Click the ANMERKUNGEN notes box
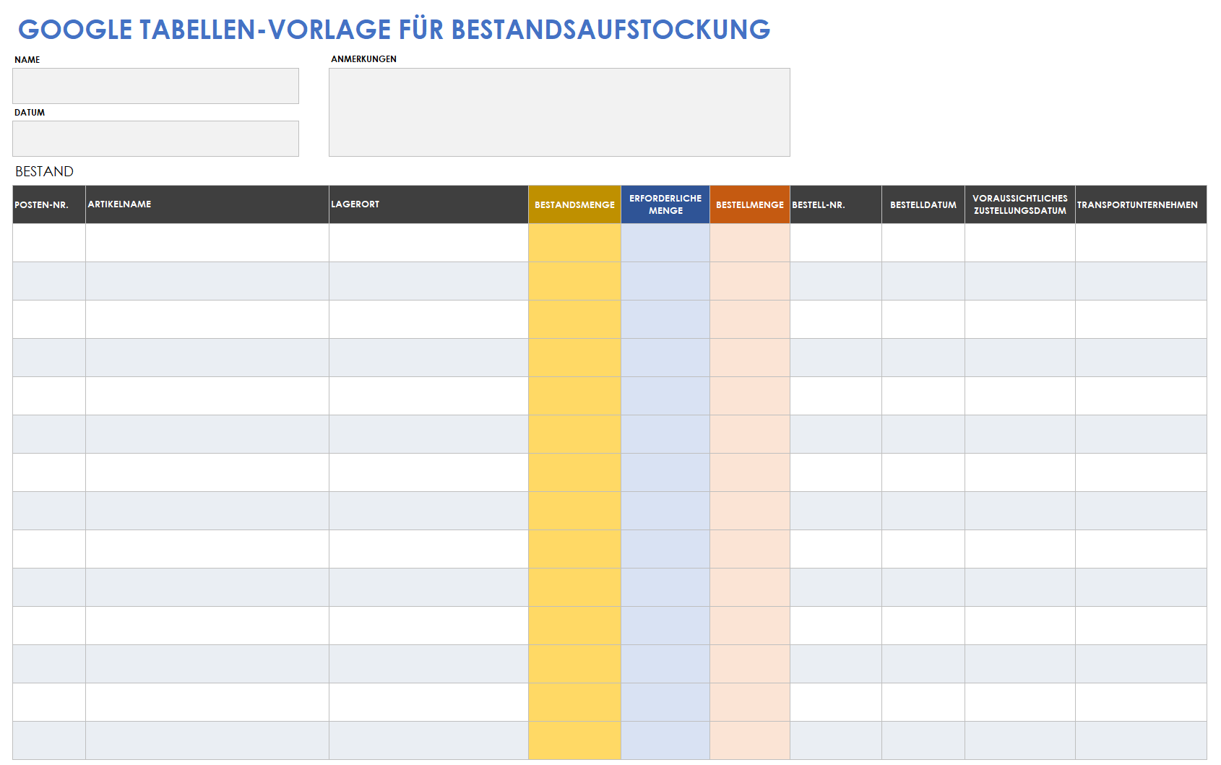The width and height of the screenshot is (1221, 765). 559,112
